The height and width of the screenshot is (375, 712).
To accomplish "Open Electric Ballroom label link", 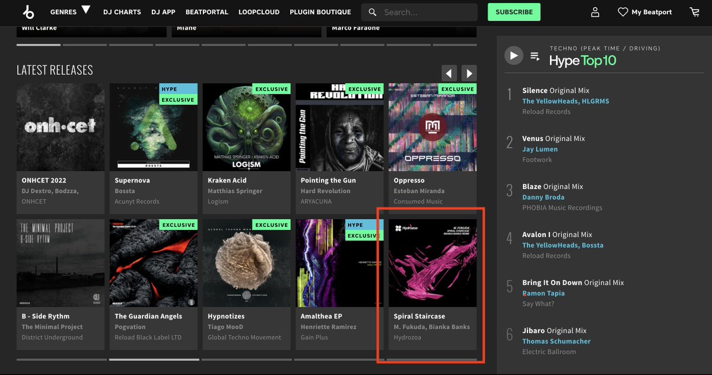I will (549, 352).
